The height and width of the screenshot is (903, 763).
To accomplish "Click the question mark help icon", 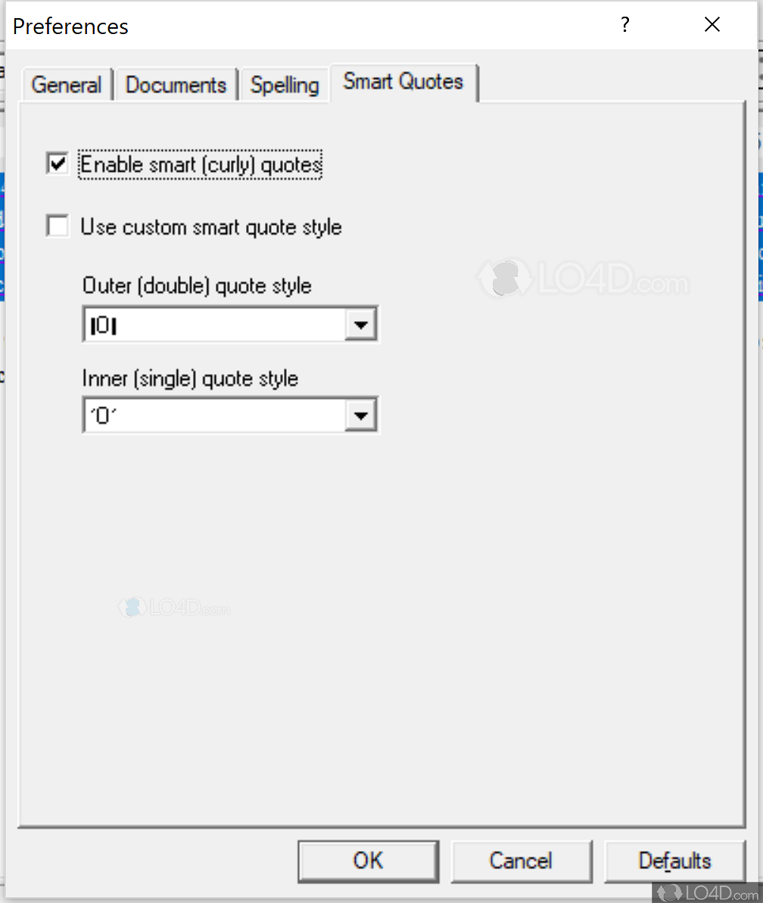I will 624,25.
